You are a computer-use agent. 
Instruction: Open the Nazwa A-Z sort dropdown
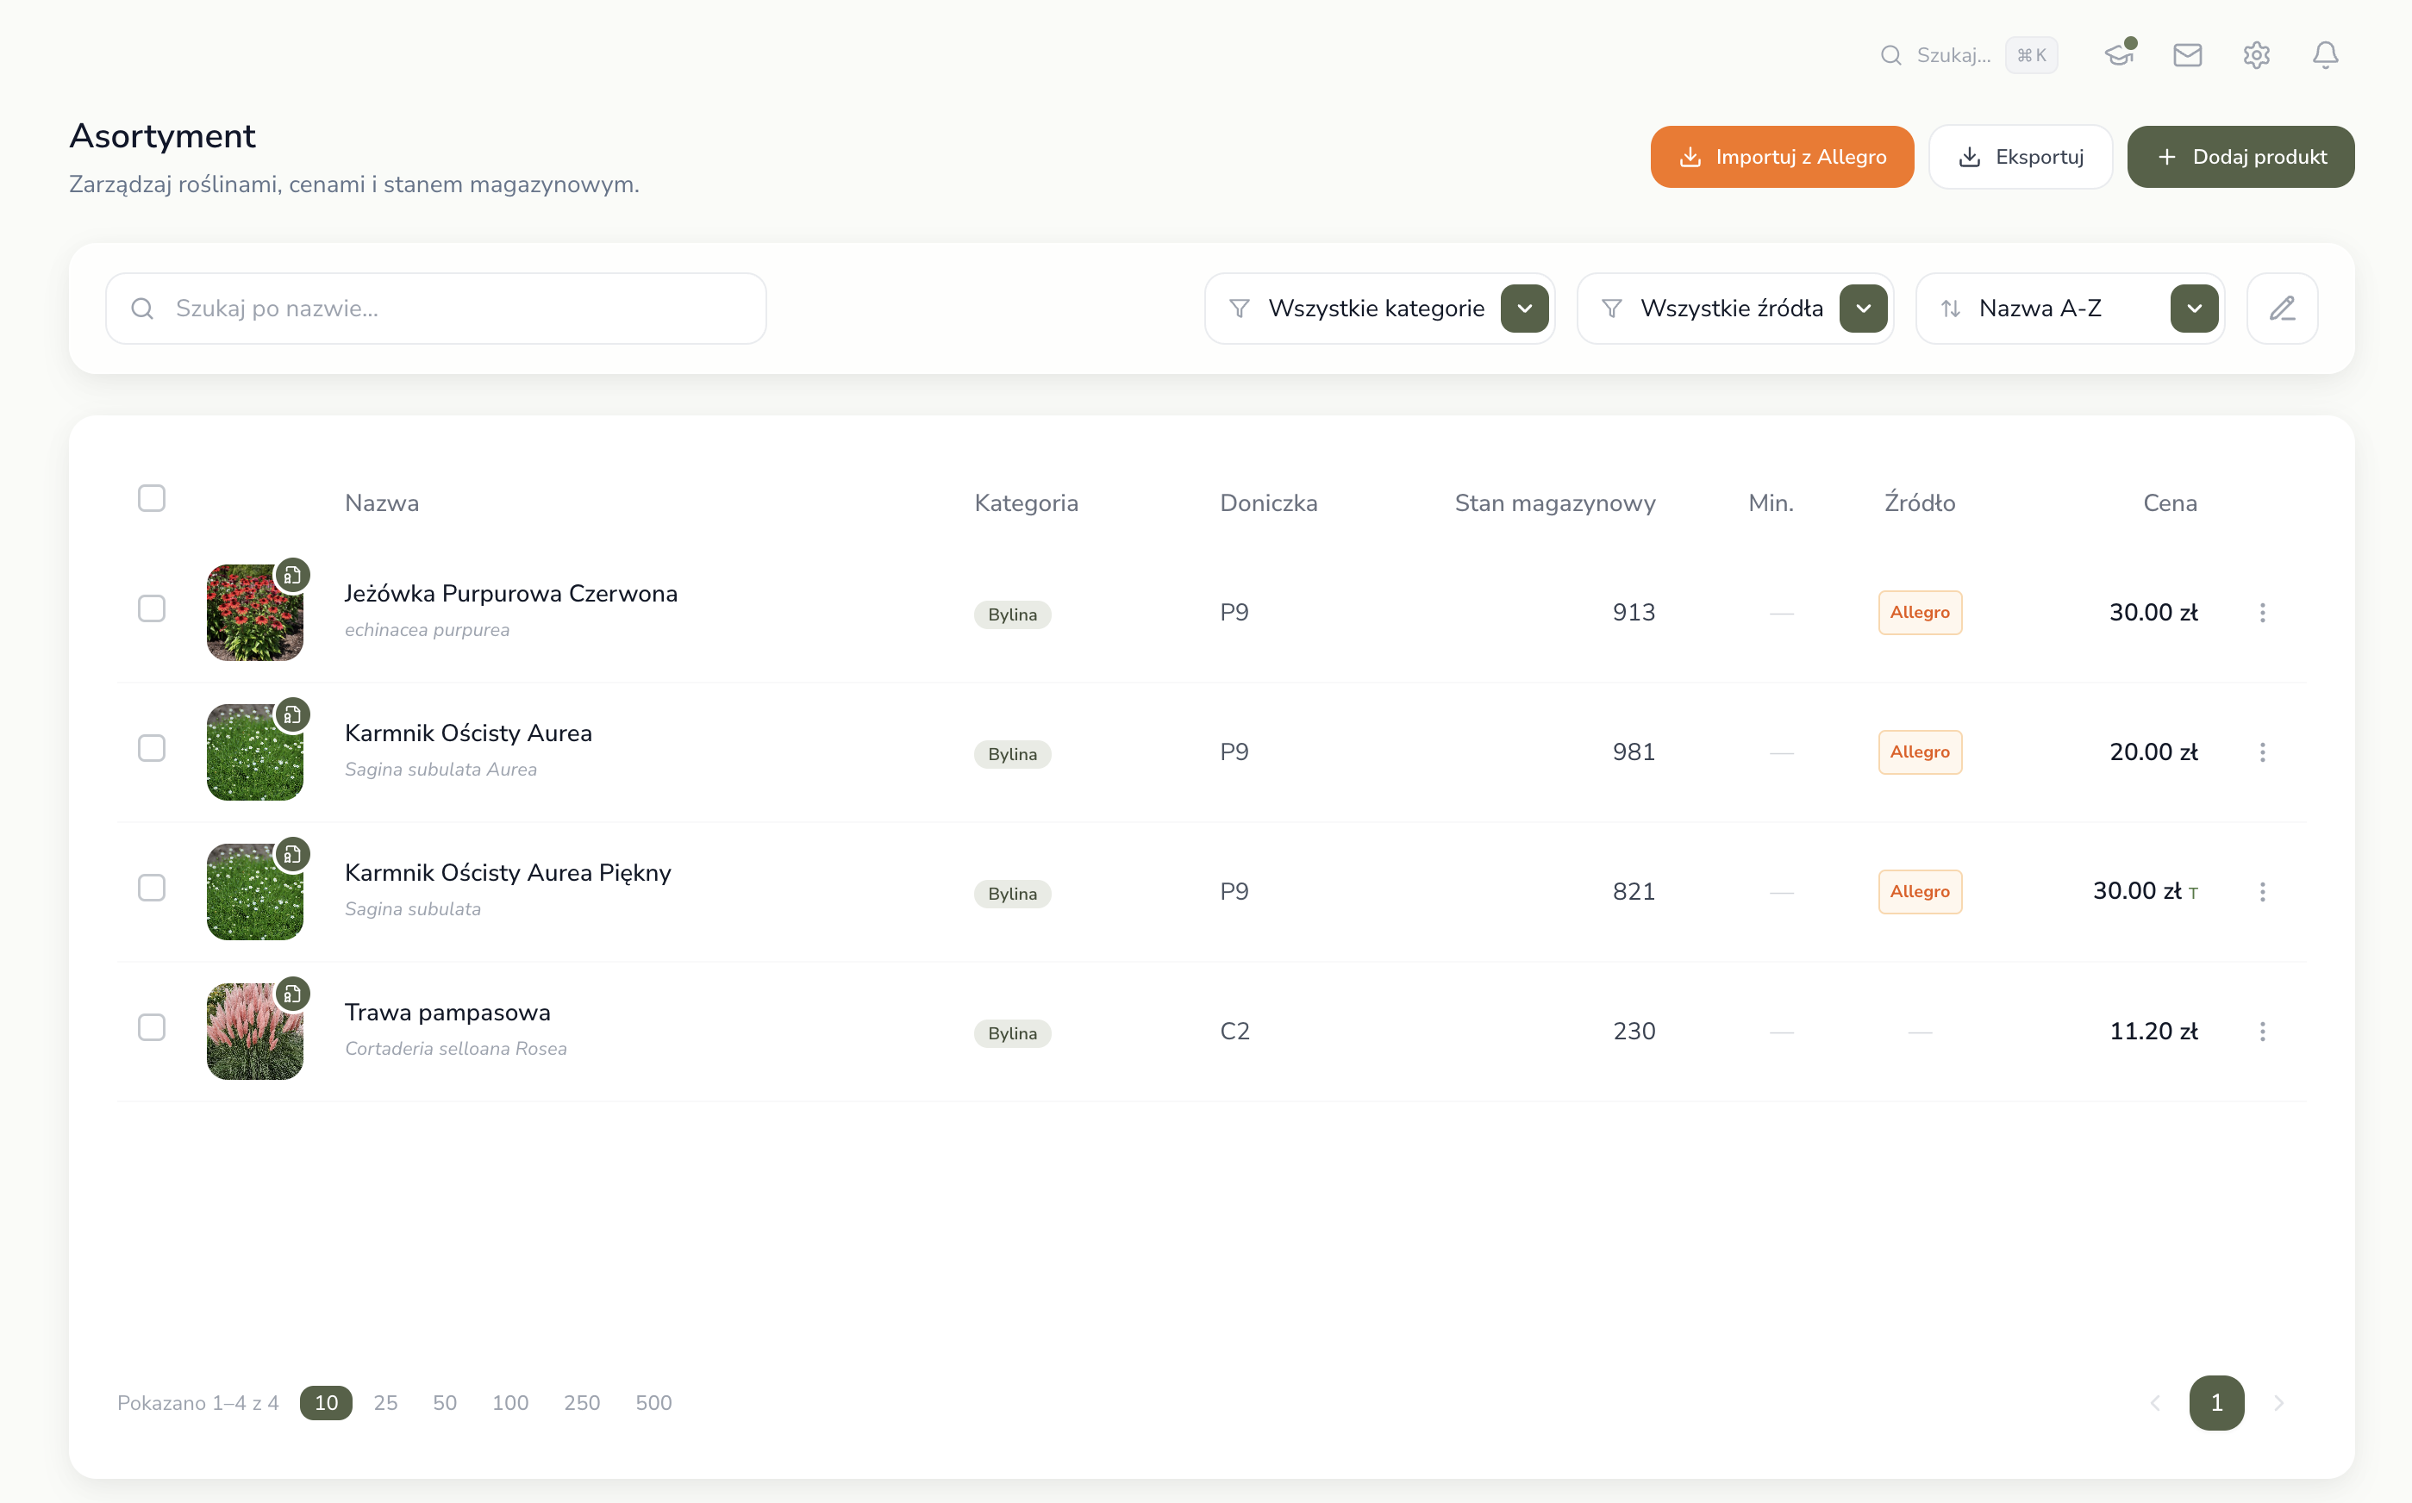(x=2193, y=309)
